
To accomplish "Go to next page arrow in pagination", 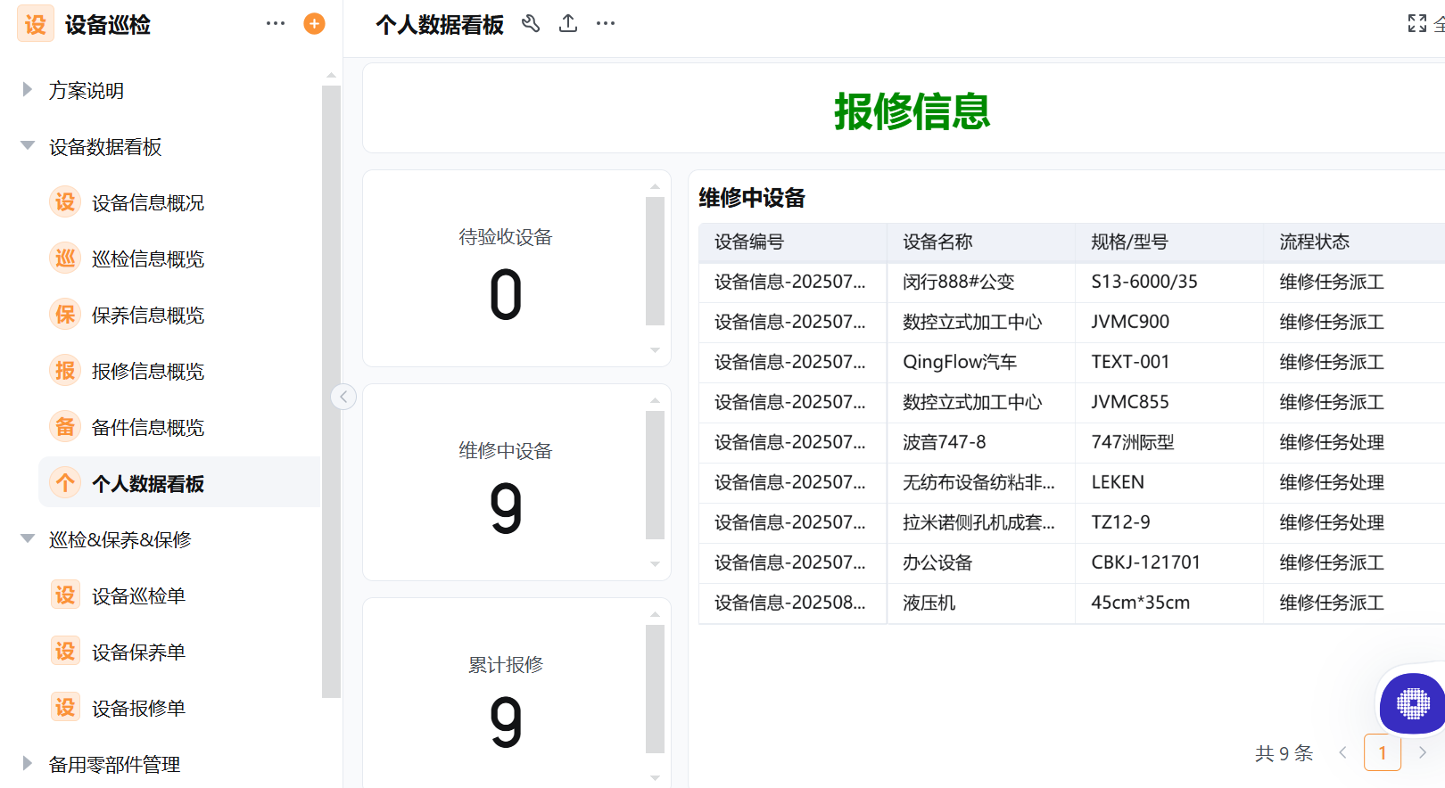I will click(x=1423, y=753).
